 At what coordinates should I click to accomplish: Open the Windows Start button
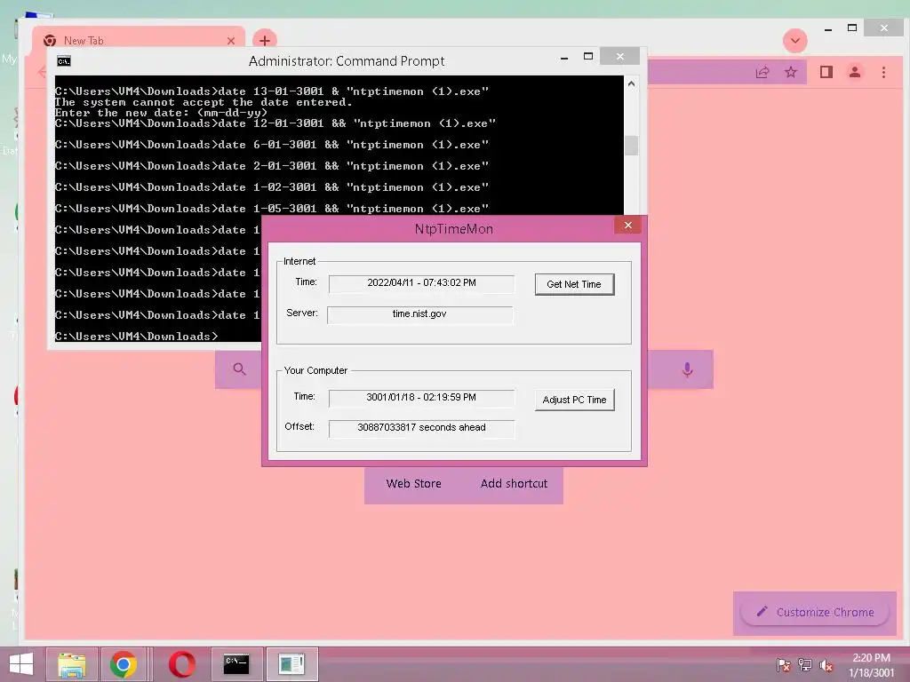click(x=21, y=664)
